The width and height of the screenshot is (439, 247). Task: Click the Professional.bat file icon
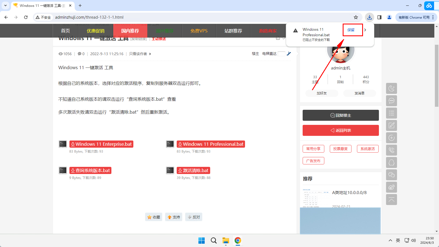coord(170,144)
